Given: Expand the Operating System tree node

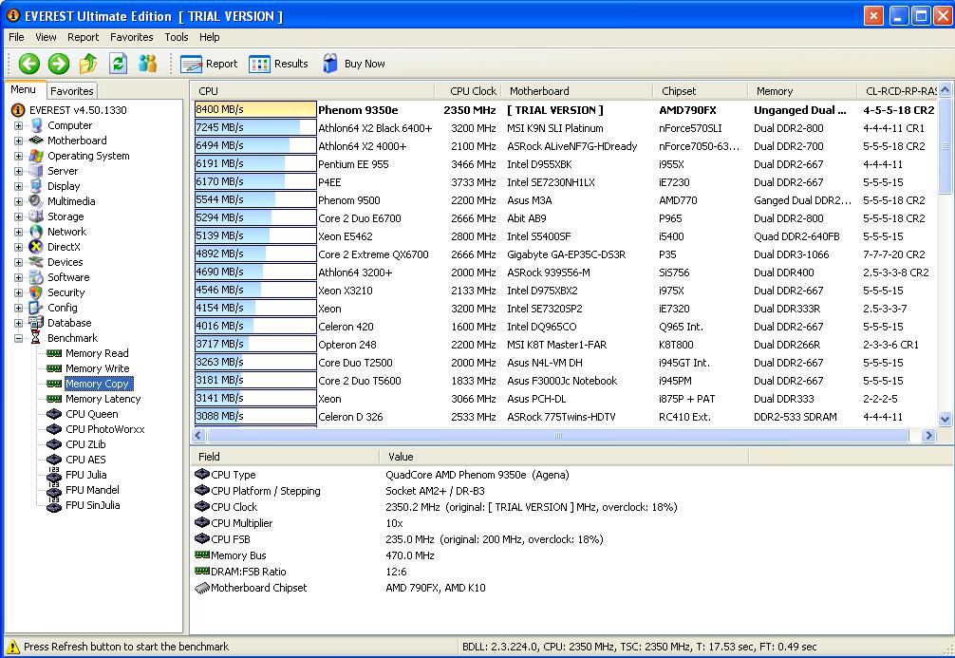Looking at the screenshot, I should click(18, 156).
